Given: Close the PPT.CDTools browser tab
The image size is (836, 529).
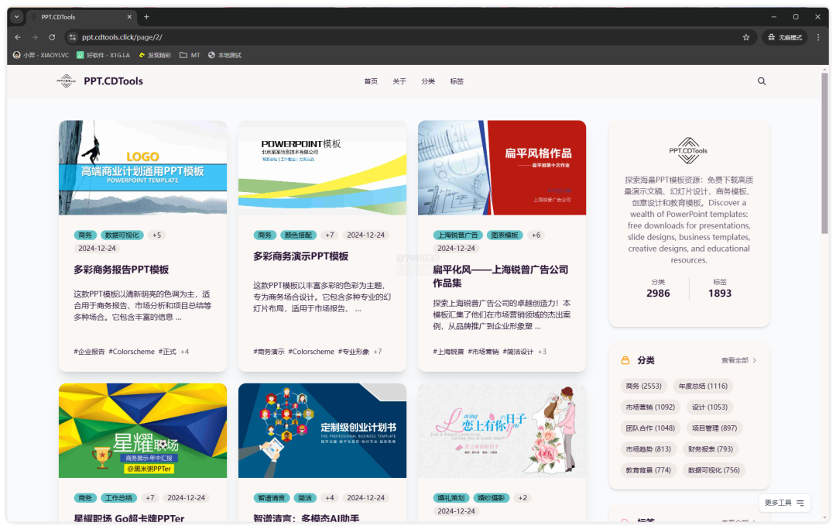Looking at the screenshot, I should tap(129, 17).
